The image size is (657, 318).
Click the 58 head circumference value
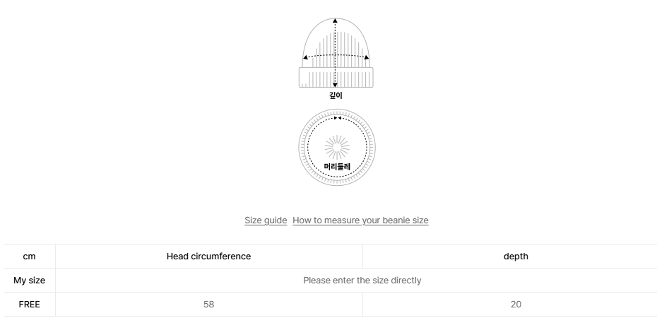click(x=208, y=305)
